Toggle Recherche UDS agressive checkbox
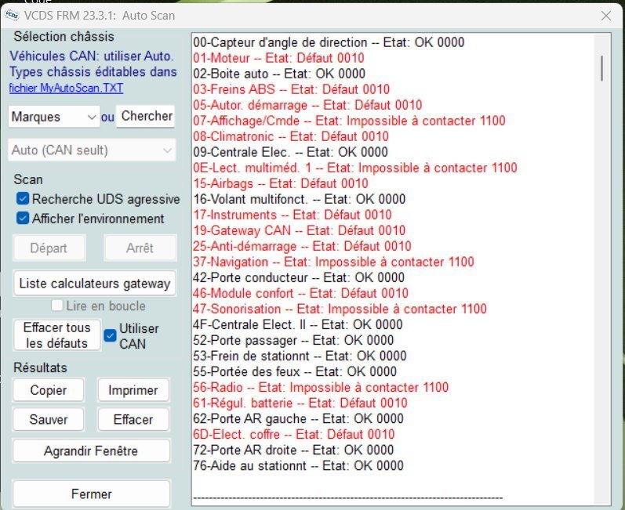This screenshot has height=510, width=625. click(23, 199)
